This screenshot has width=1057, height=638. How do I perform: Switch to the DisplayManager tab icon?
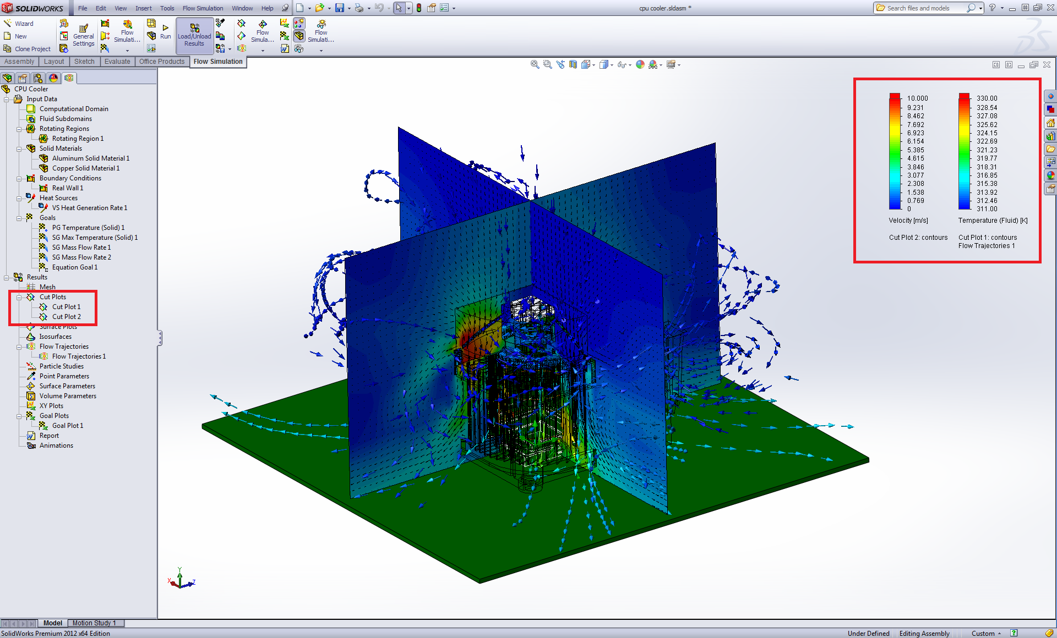pos(53,78)
